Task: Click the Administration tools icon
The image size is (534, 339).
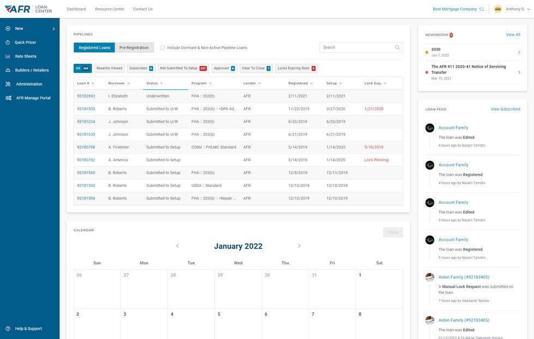Action: click(x=8, y=84)
